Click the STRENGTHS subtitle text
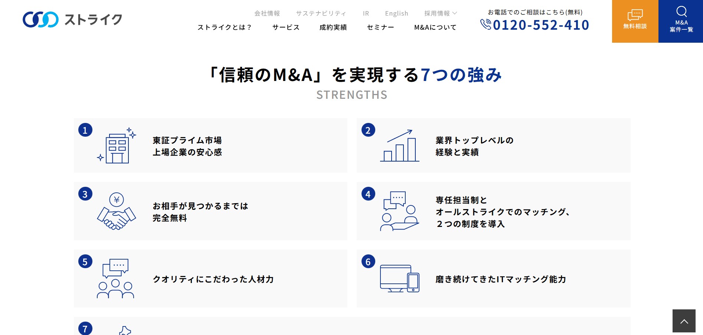 pyautogui.click(x=352, y=95)
